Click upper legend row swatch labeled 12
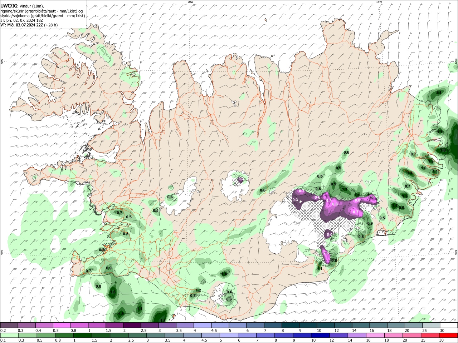 coord(343,325)
